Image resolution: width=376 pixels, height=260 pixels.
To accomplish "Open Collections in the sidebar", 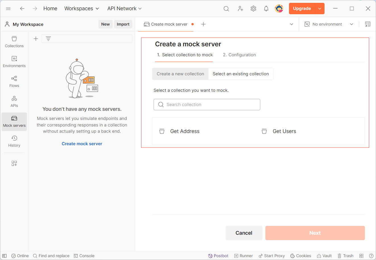I will click(x=14, y=42).
